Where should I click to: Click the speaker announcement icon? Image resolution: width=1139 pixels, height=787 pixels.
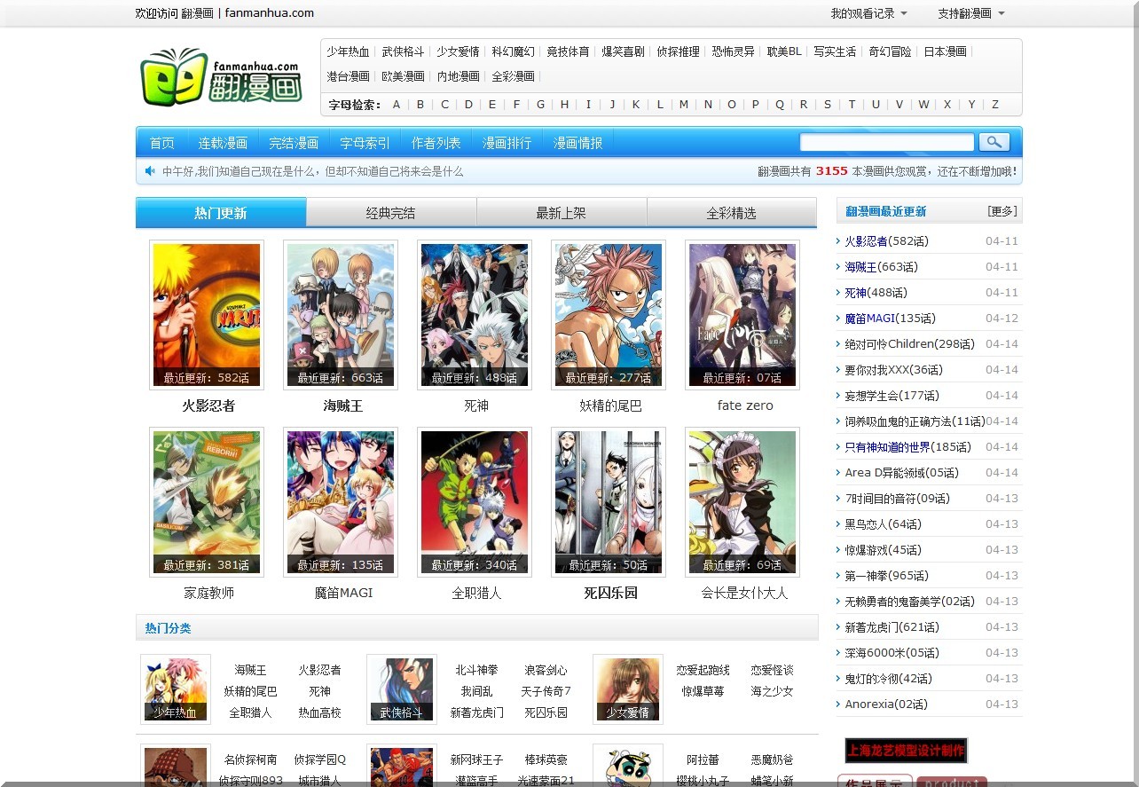(x=150, y=171)
